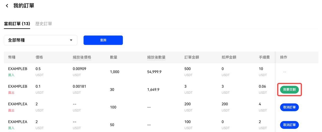Click the 縮放後價格 underlined column header
Screen dimensions: 322x132
[x=82, y=57]
